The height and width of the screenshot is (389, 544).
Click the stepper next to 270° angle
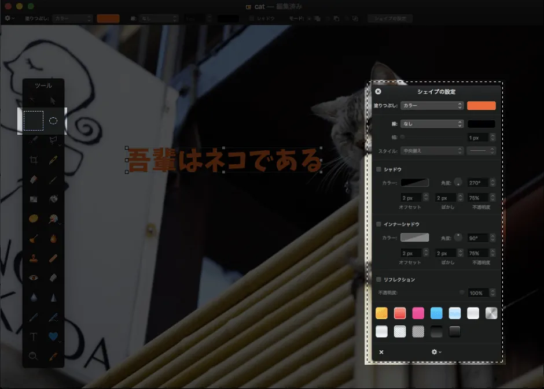point(492,183)
